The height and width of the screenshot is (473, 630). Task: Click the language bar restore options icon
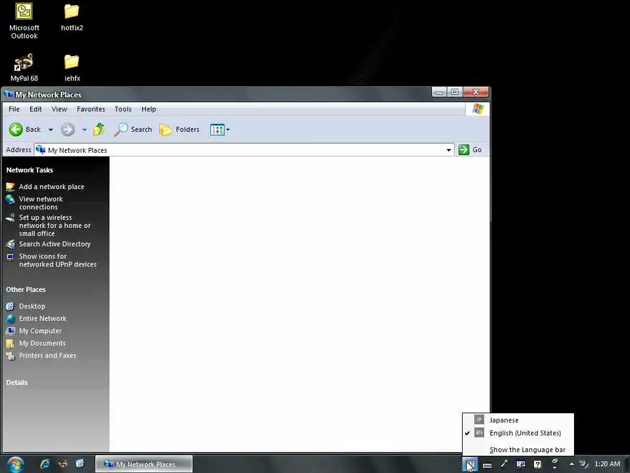pyautogui.click(x=555, y=461)
